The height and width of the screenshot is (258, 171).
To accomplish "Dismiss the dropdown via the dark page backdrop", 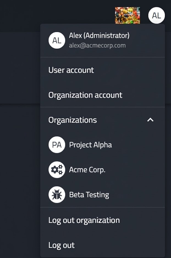I will pyautogui.click(x=20, y=181).
